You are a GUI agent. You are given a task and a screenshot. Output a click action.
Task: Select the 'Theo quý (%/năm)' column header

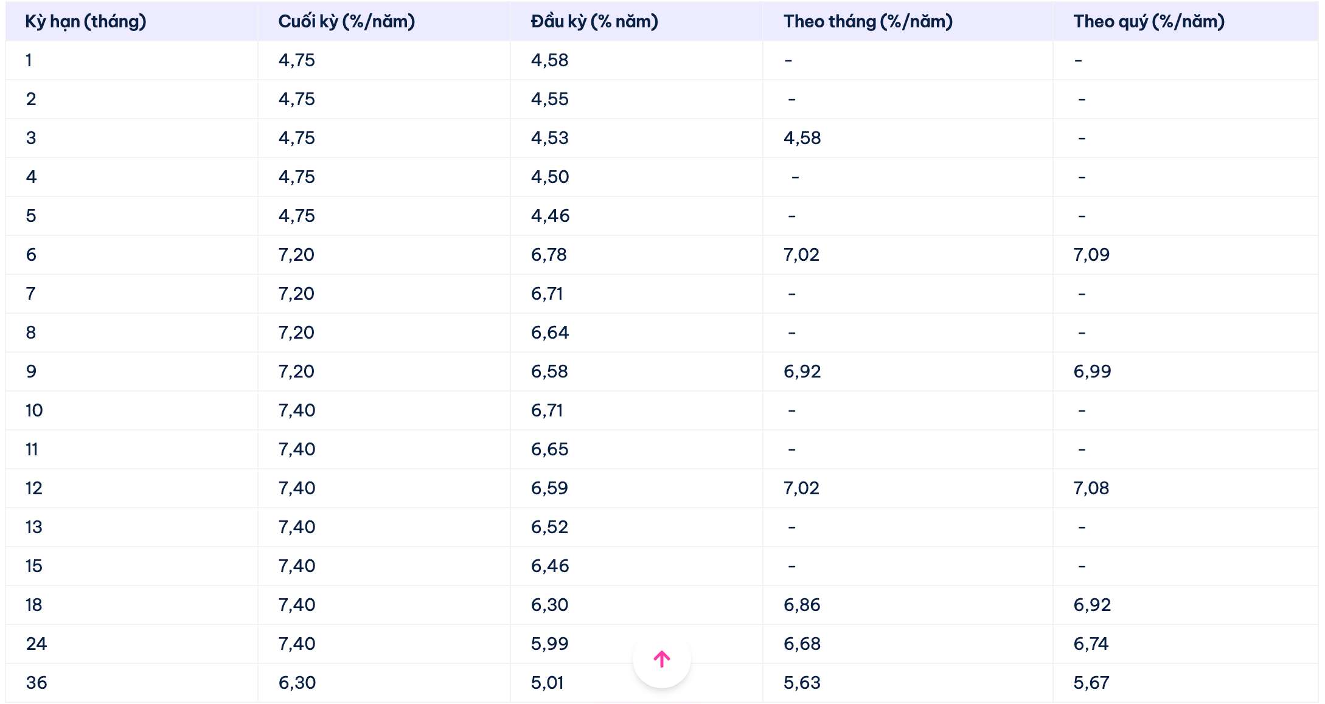coord(1149,22)
